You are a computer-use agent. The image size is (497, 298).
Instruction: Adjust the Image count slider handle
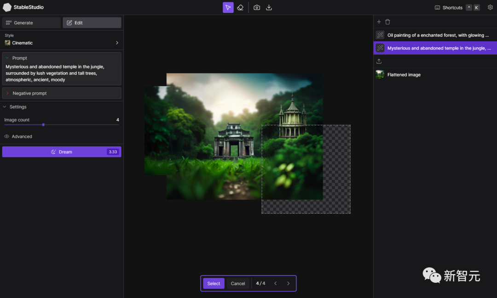pyautogui.click(x=43, y=124)
